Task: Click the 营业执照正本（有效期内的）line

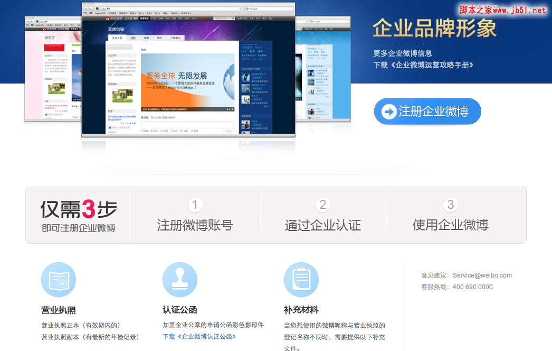Action: tap(81, 325)
